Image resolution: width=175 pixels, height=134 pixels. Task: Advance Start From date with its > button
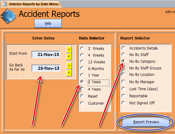click(x=69, y=50)
